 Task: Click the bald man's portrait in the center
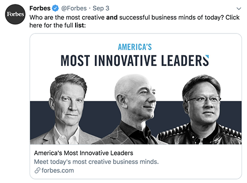pyautogui.click(x=132, y=110)
